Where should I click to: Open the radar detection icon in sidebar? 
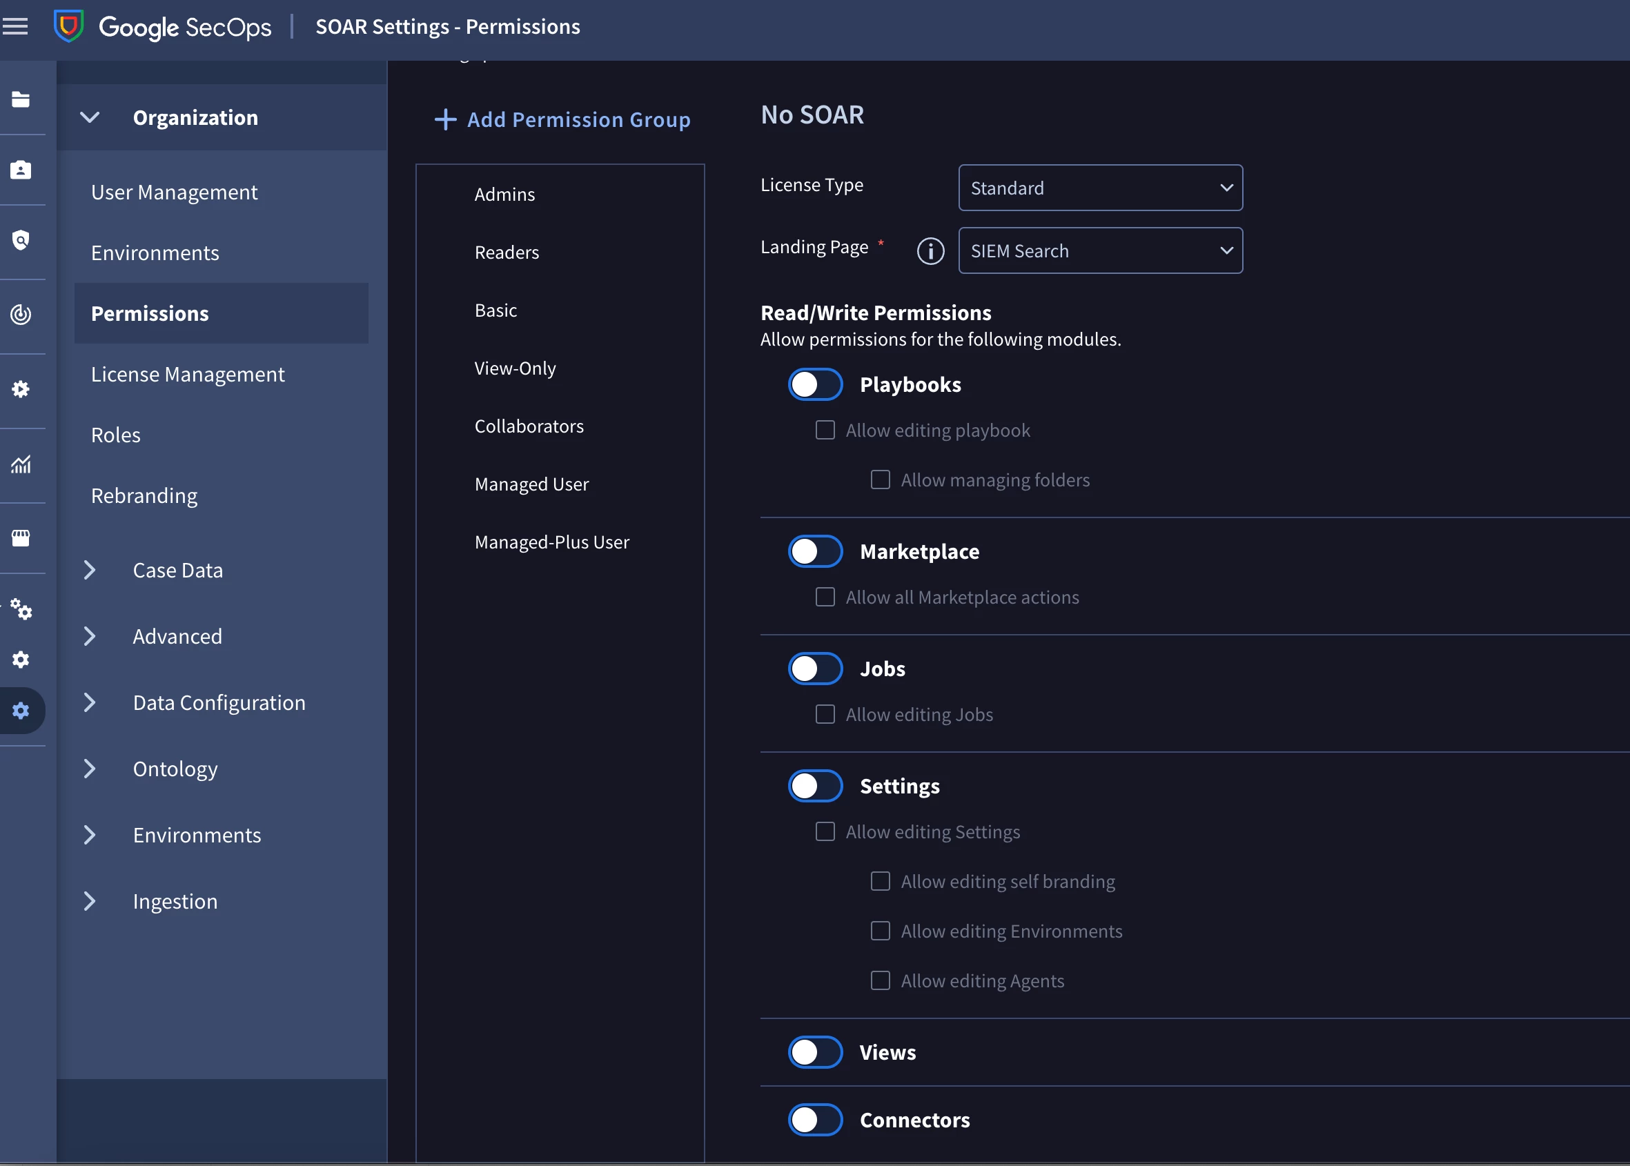(x=21, y=315)
